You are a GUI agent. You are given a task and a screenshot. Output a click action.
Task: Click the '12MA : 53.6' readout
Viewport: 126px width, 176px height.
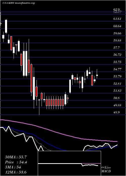[16, 172]
